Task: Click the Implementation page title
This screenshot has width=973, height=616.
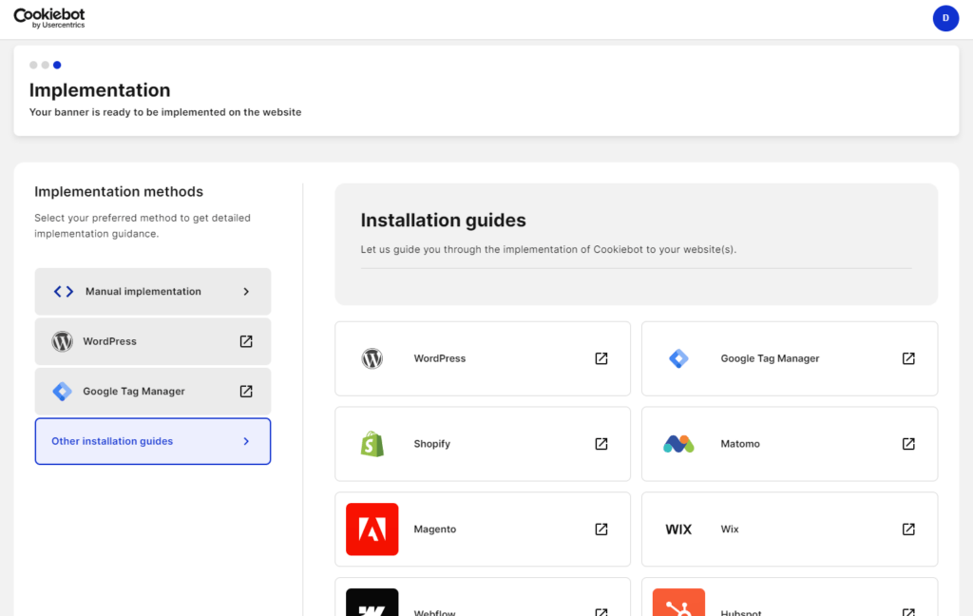Action: coord(100,90)
